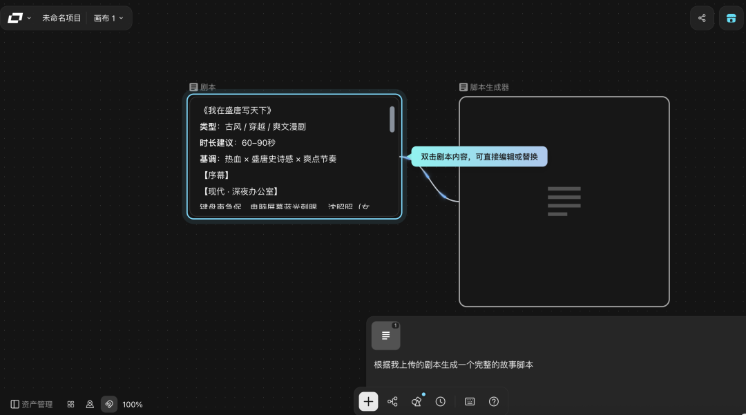
Task: Toggle the magnet snap button
Action: coord(109,404)
